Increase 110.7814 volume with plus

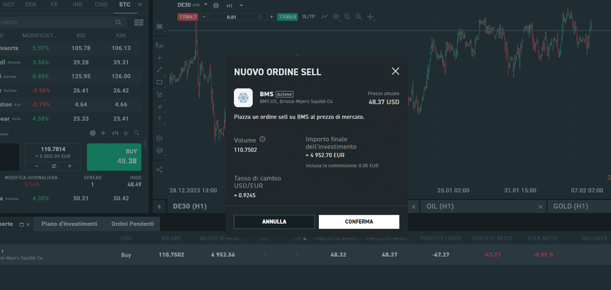70,166
